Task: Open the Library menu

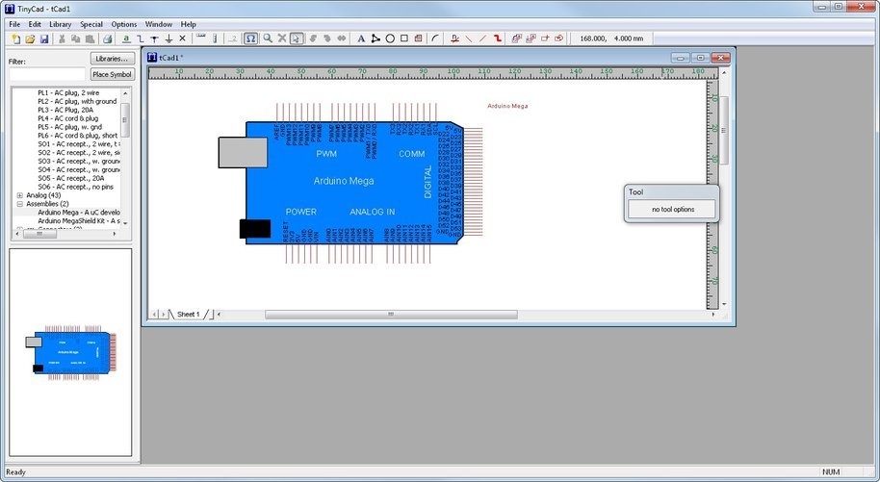Action: (x=60, y=24)
